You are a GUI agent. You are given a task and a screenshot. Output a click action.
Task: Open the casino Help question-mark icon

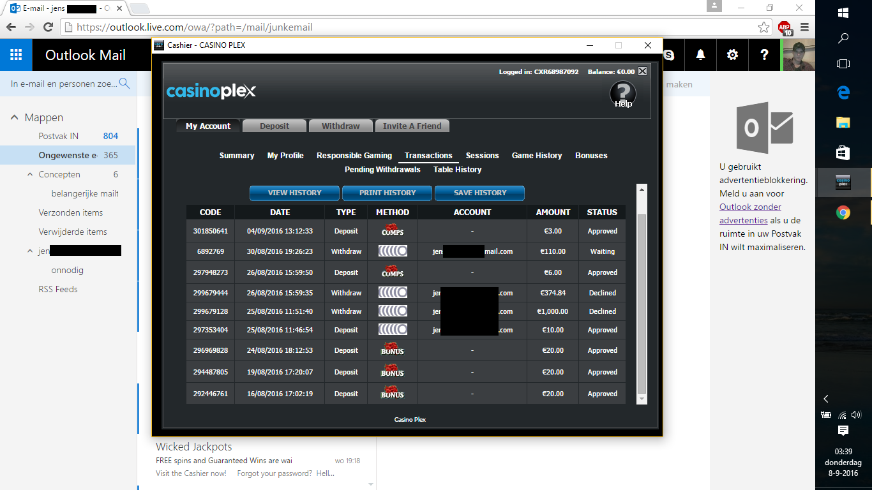coord(622,95)
